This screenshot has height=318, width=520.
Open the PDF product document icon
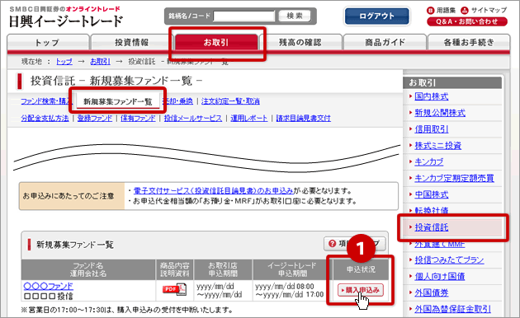coord(174,289)
